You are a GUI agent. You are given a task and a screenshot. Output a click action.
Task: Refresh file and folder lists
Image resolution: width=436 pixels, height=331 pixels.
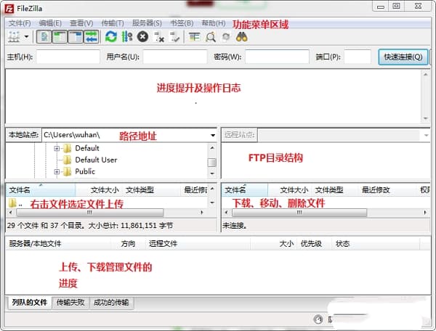111,36
